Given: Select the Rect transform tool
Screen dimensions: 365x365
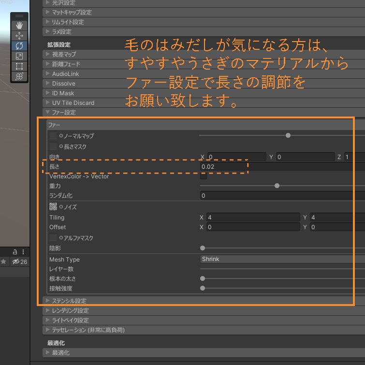Looking at the screenshot, I should [19, 66].
